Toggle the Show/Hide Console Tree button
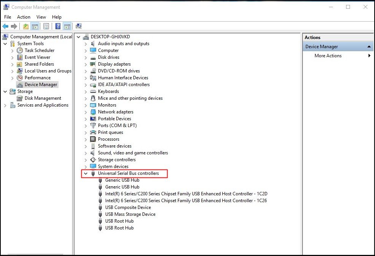Screen dimensions: 375x256 click(35, 26)
